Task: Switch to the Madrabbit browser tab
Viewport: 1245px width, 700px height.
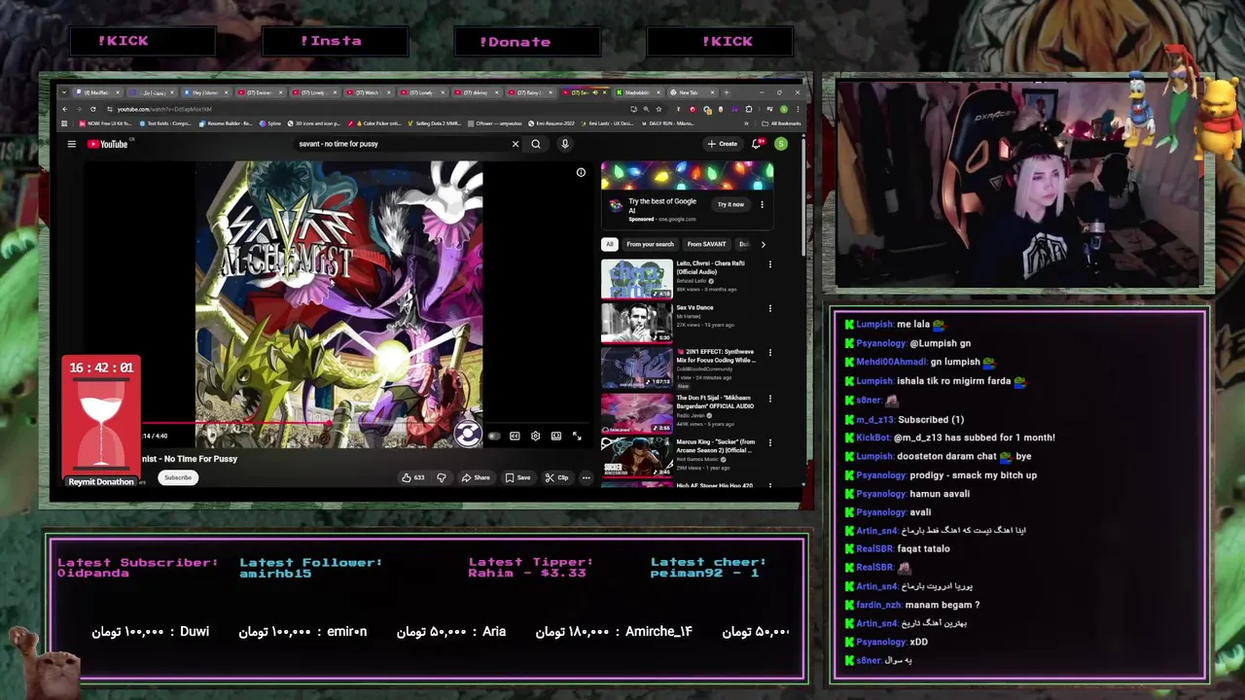Action: click(x=636, y=92)
